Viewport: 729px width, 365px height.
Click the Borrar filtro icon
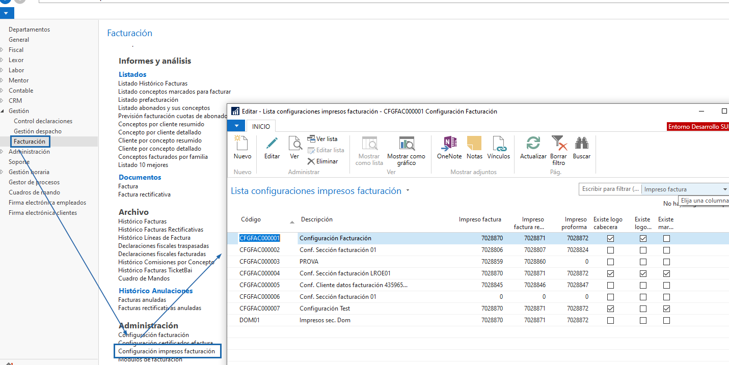pos(558,144)
